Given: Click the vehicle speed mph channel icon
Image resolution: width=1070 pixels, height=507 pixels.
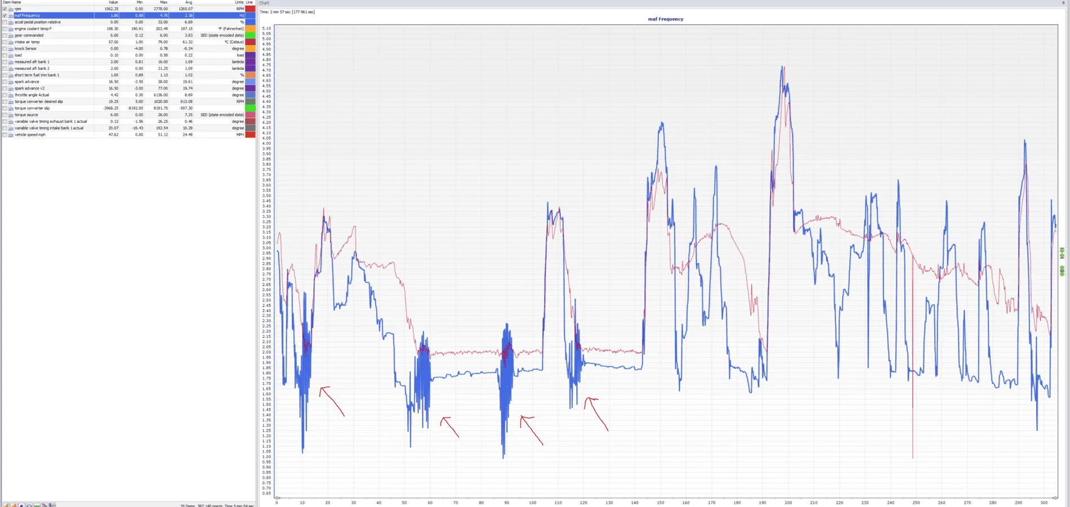Looking at the screenshot, I should click(11, 135).
